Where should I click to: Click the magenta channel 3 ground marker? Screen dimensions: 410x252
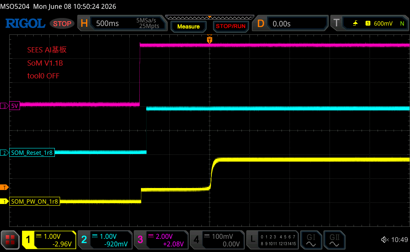(x=4, y=106)
